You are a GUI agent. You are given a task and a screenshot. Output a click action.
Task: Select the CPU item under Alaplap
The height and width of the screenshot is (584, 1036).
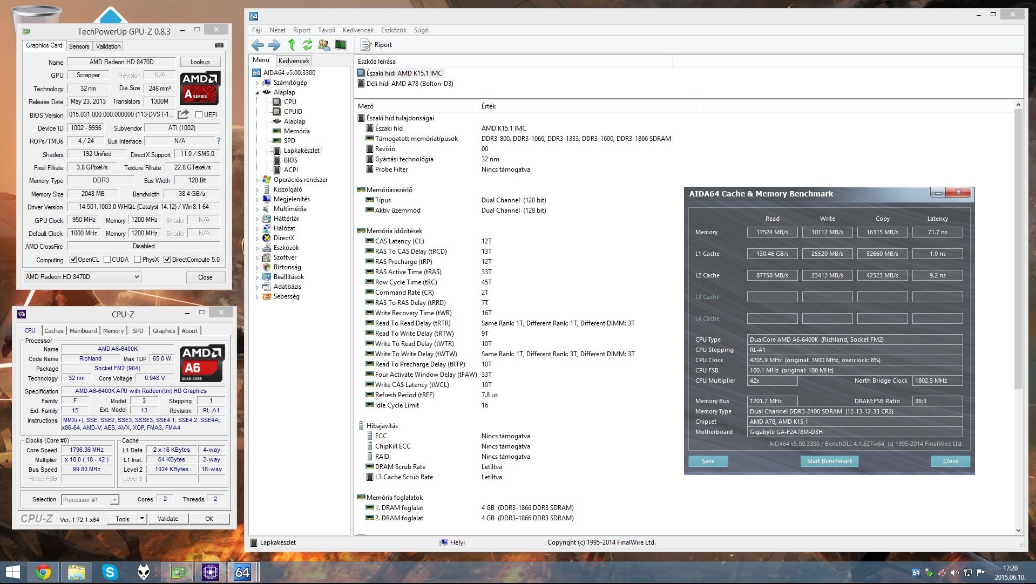tap(290, 101)
